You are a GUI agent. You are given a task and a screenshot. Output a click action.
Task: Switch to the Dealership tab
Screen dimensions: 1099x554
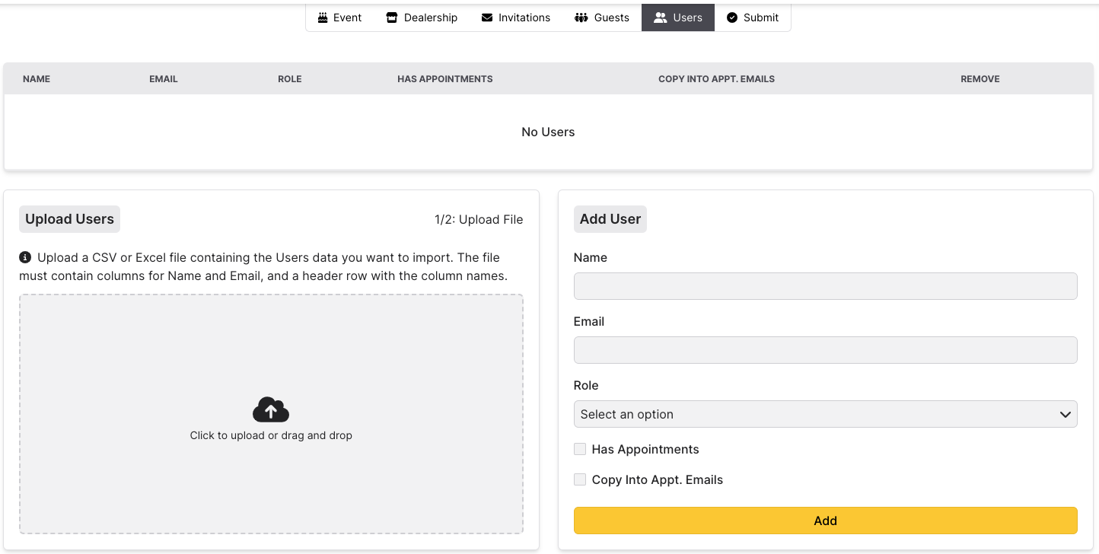422,17
